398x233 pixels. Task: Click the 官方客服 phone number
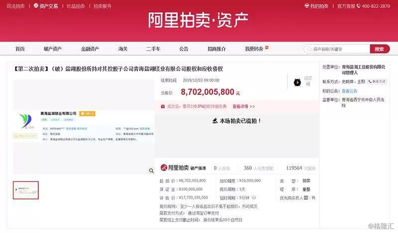click(x=376, y=6)
